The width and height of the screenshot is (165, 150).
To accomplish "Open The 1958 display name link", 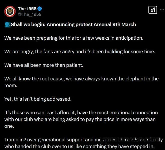I will [x=27, y=9].
